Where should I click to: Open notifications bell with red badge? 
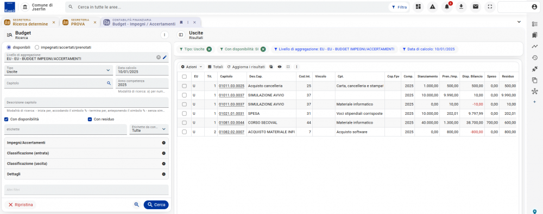coord(447,7)
